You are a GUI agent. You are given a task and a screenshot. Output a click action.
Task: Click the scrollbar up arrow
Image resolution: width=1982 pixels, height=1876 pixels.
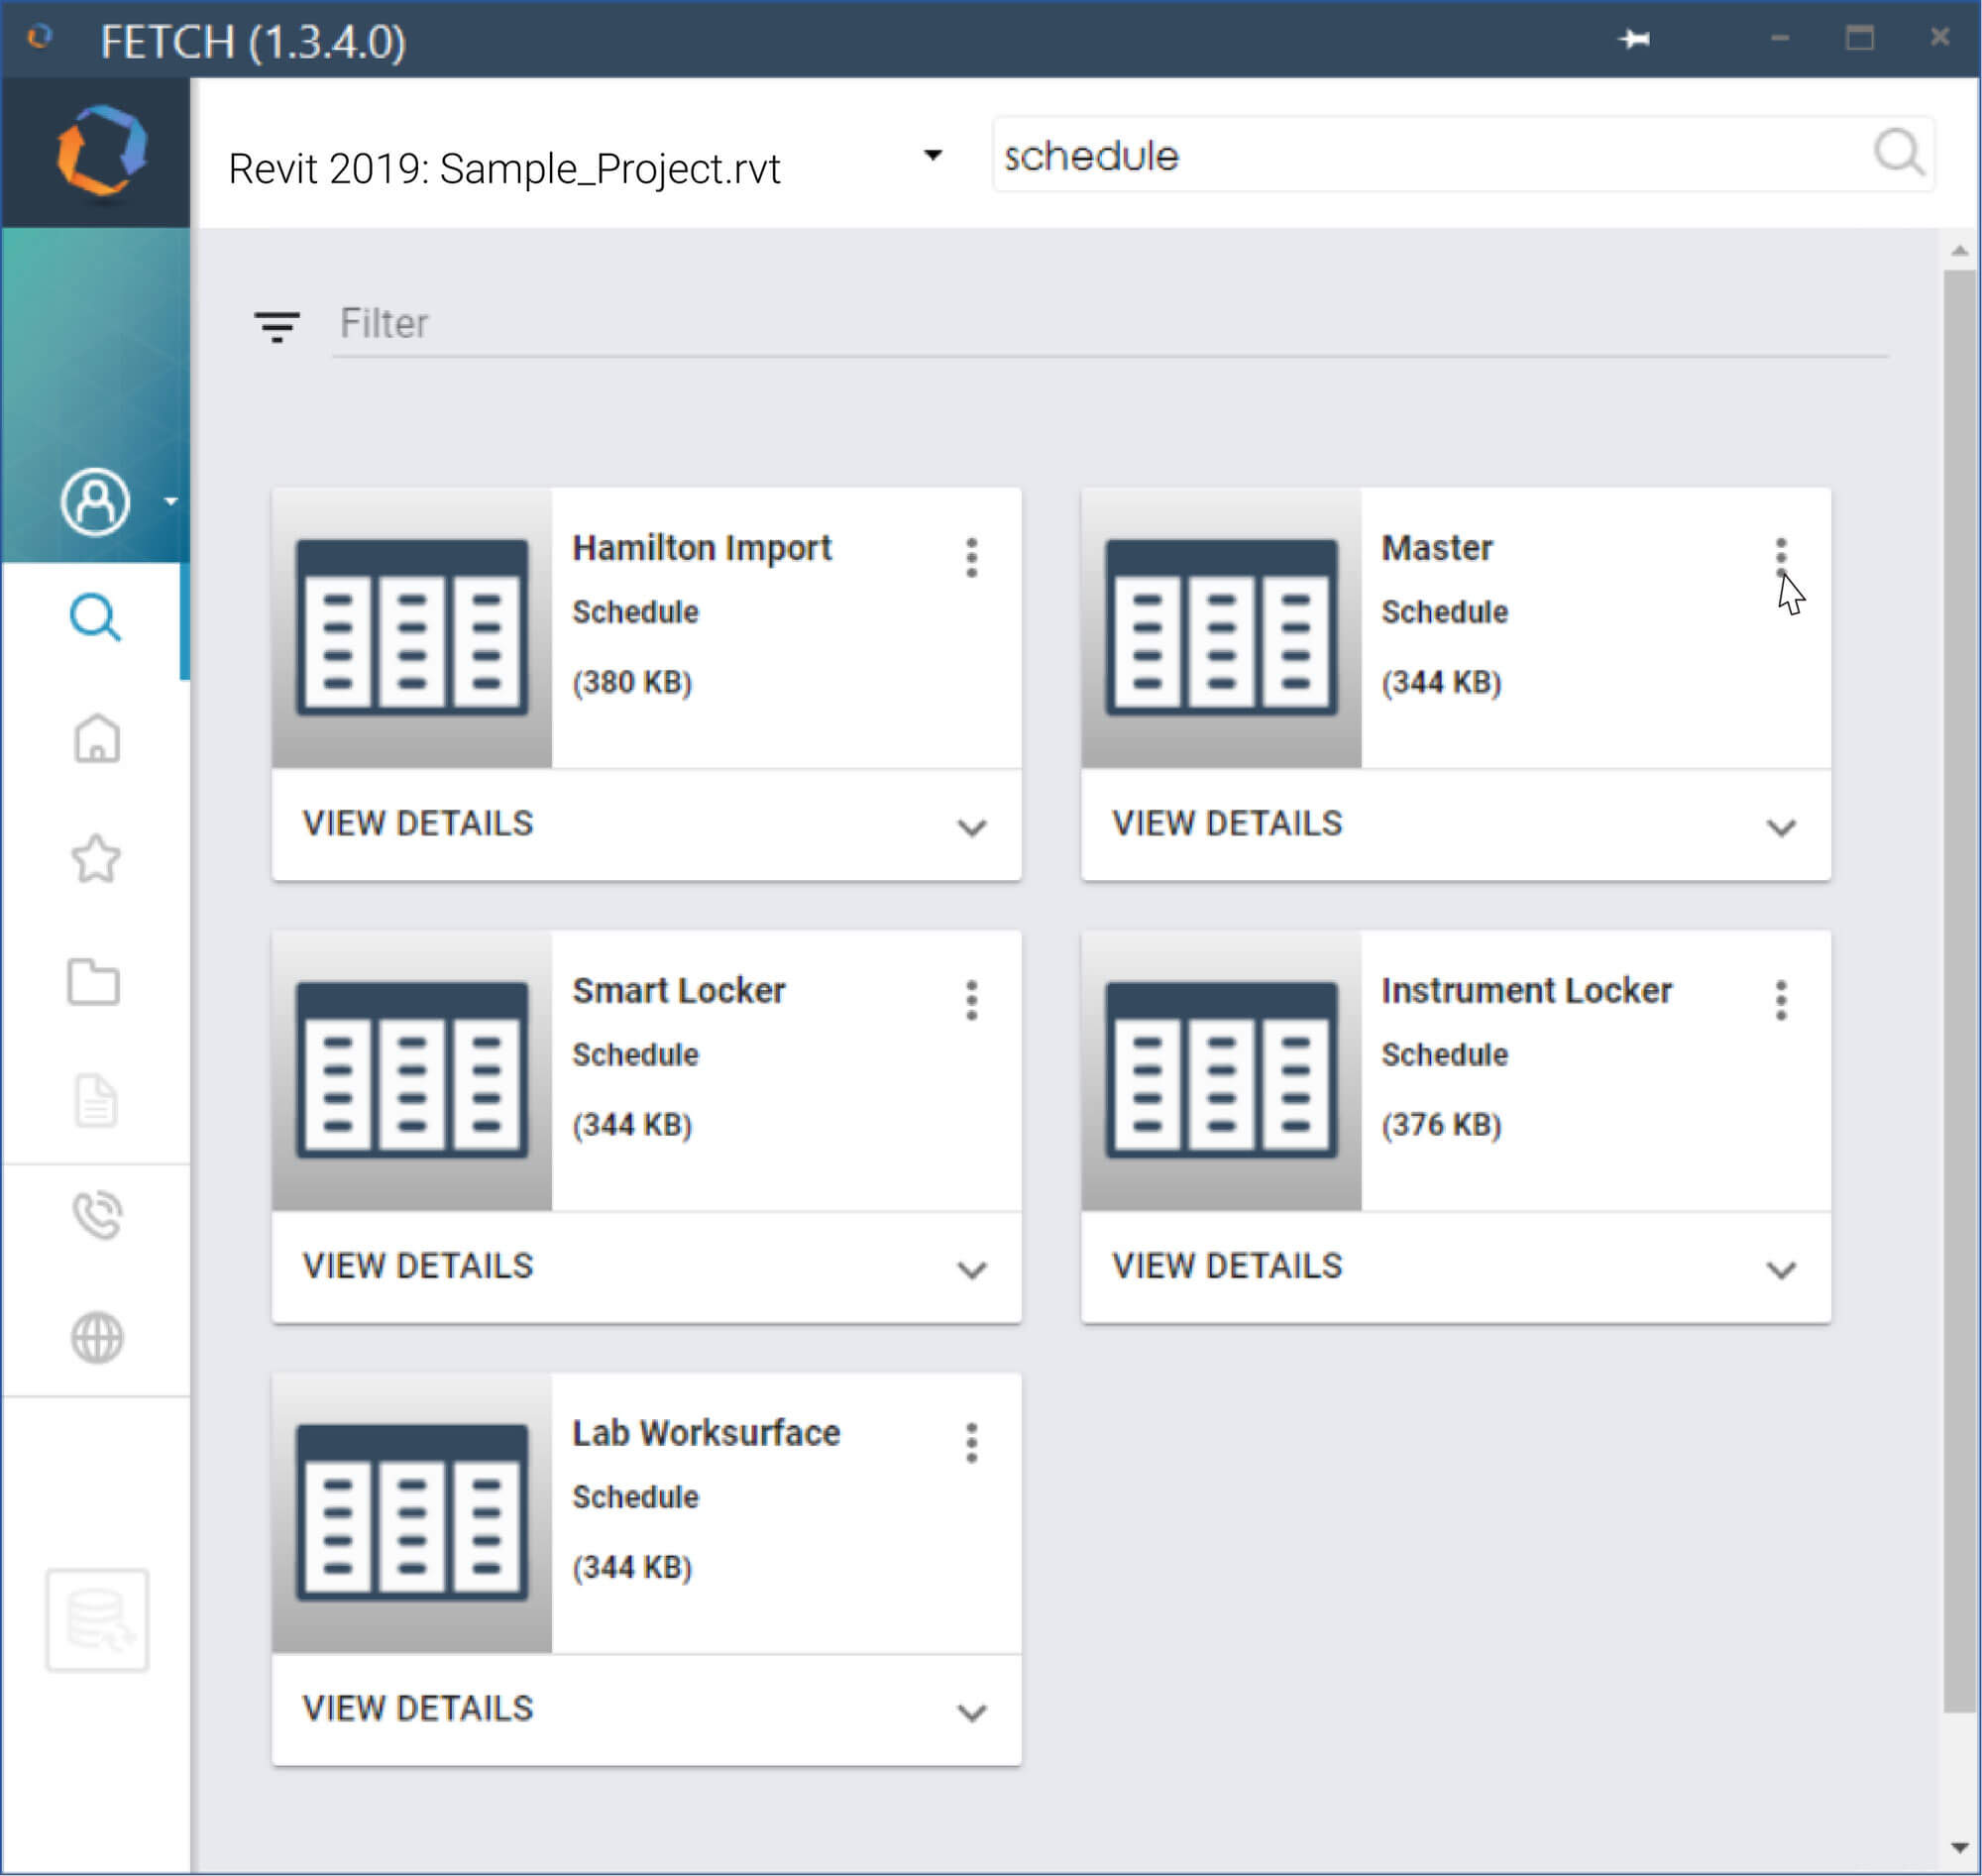pos(1960,251)
